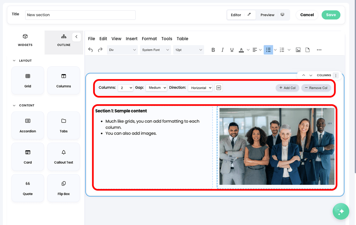Collapse the left sidebar panel
Screen dimensions: 356x225
[76, 37]
